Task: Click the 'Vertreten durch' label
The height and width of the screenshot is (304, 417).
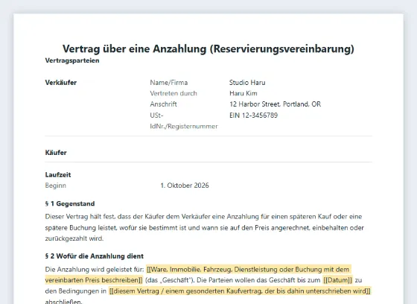Action: click(174, 93)
